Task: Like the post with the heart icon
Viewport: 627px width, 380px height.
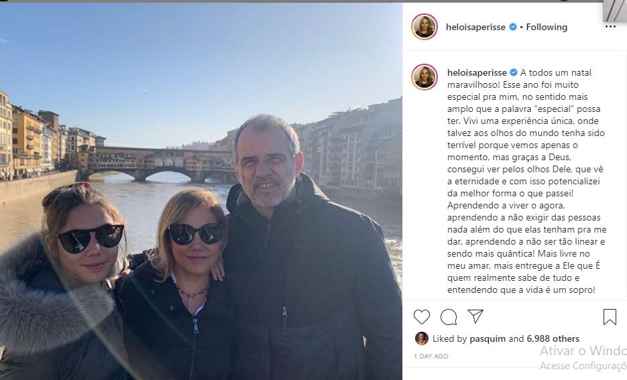Action: click(421, 317)
